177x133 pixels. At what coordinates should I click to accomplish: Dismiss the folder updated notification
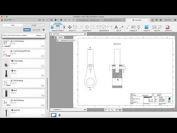(x=43, y=35)
